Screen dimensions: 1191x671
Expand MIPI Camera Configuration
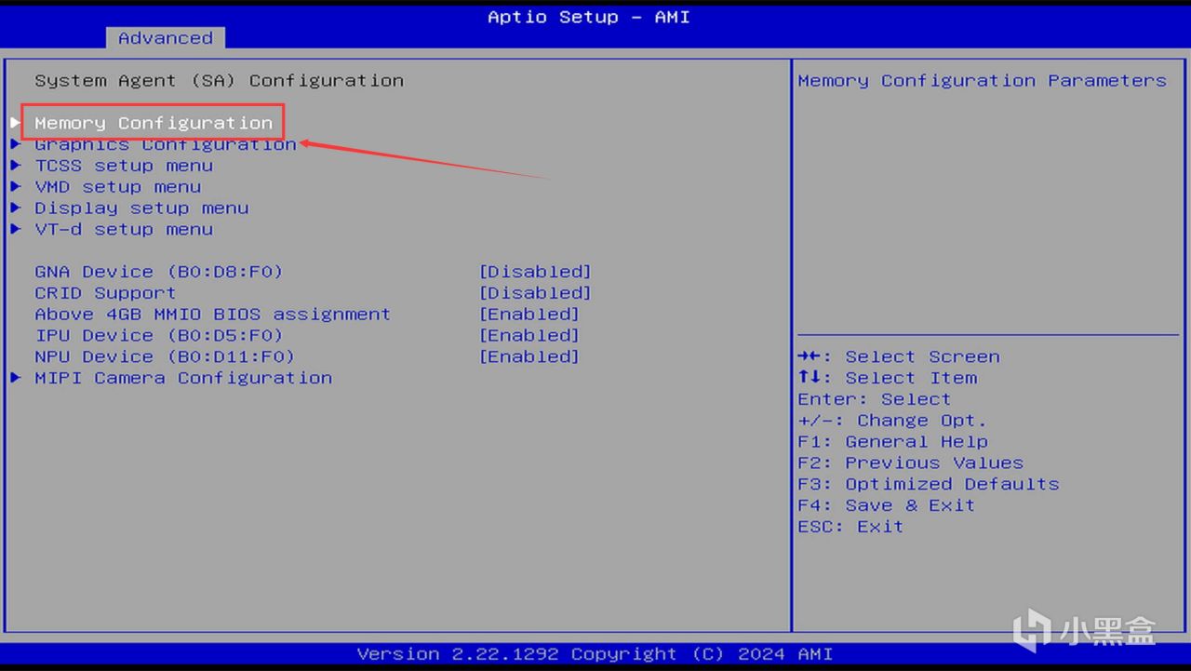click(x=183, y=378)
